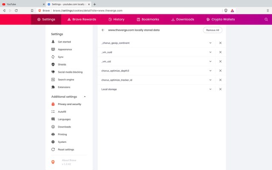Delete the chorus_optimize_depth3 cookie
This screenshot has height=170, width=272.
(220, 71)
